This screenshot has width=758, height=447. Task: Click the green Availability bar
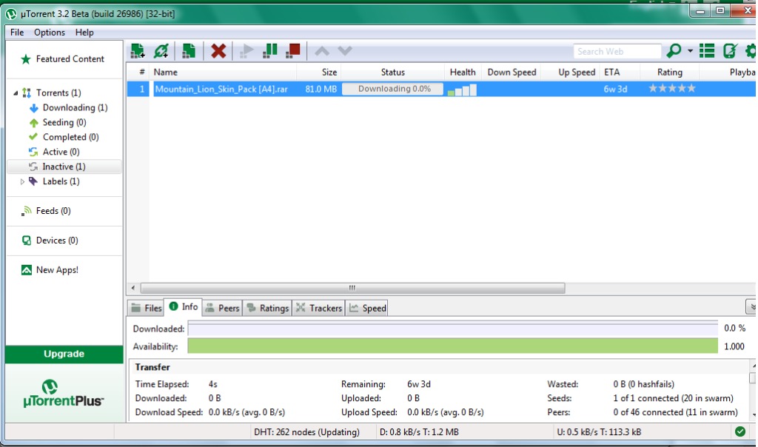coord(452,346)
